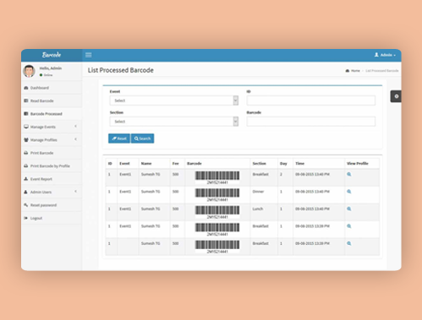Click the Time column header
The image size is (422, 320).
tap(299, 164)
